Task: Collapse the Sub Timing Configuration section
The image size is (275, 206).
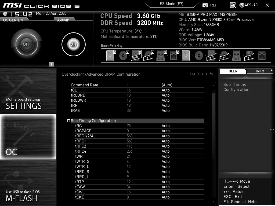Action: [69, 121]
